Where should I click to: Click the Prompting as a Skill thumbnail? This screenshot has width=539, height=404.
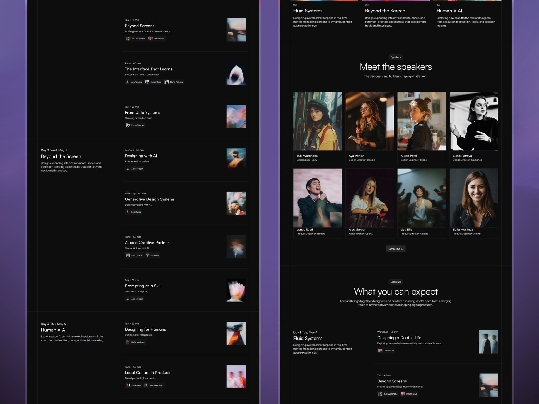pos(236,290)
